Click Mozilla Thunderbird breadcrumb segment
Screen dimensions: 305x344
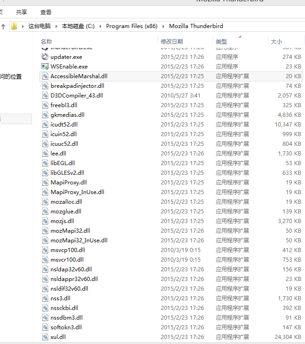pyautogui.click(x=196, y=26)
